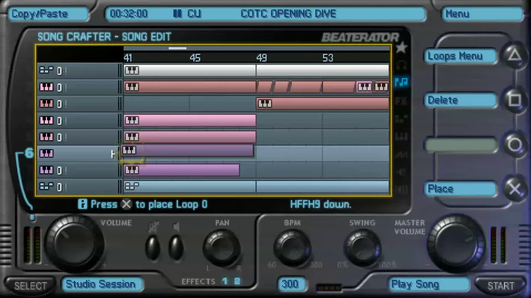Click the keyboard icon of highlighted track 6

(47, 154)
